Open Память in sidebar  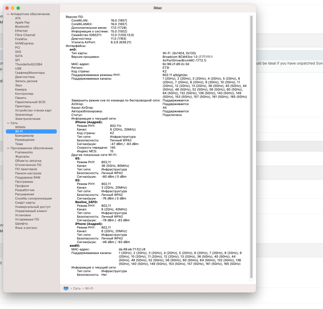click(21, 98)
